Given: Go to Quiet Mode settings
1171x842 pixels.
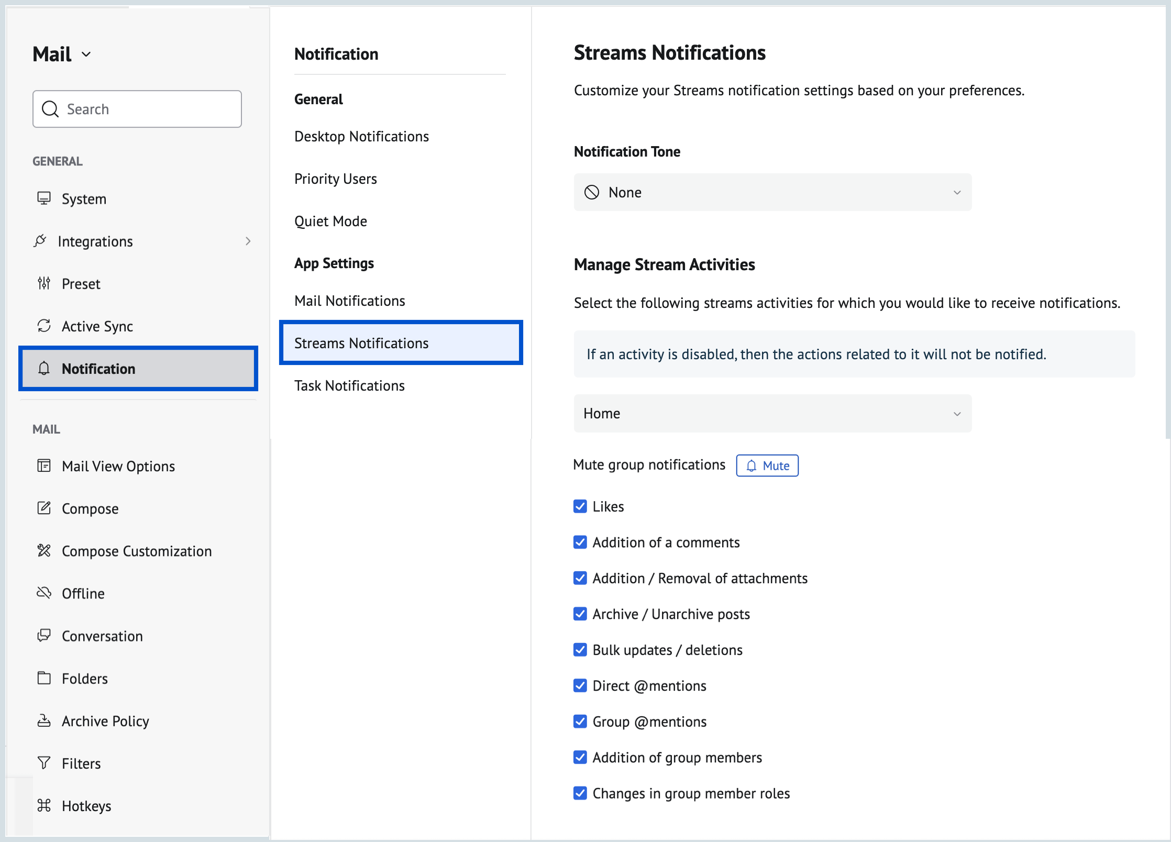Looking at the screenshot, I should pos(330,221).
